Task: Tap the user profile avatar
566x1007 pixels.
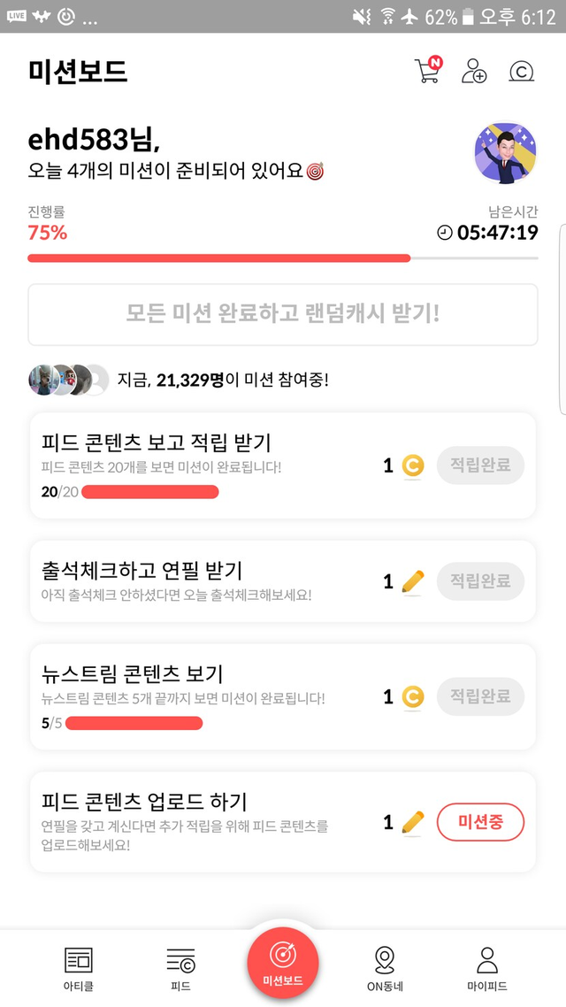Action: [x=506, y=154]
